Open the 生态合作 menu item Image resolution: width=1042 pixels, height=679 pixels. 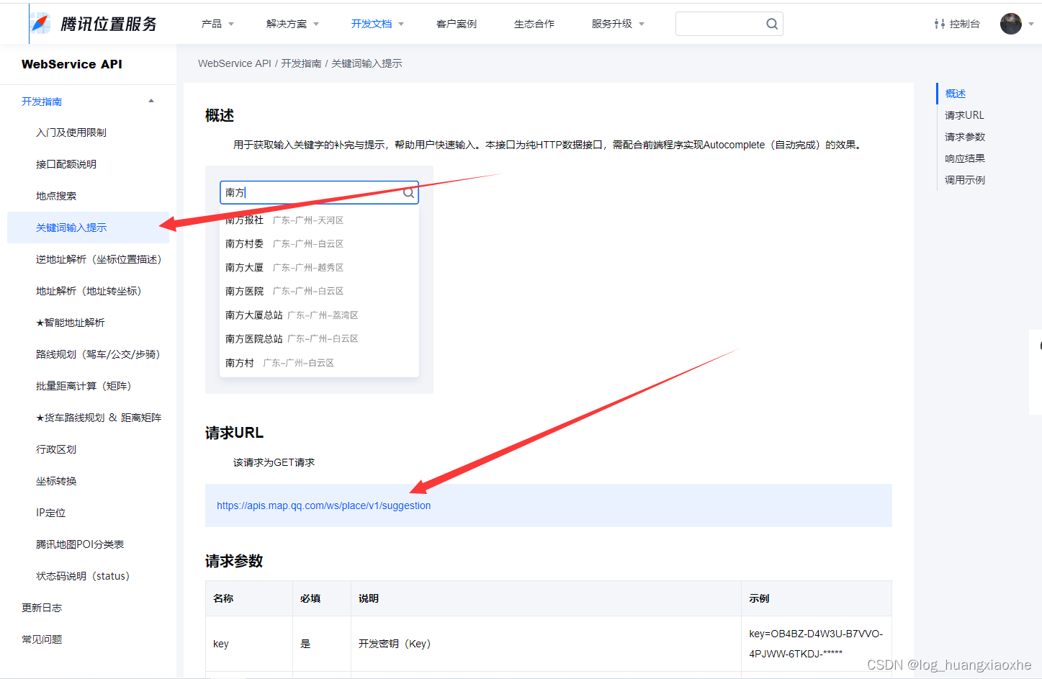click(534, 24)
